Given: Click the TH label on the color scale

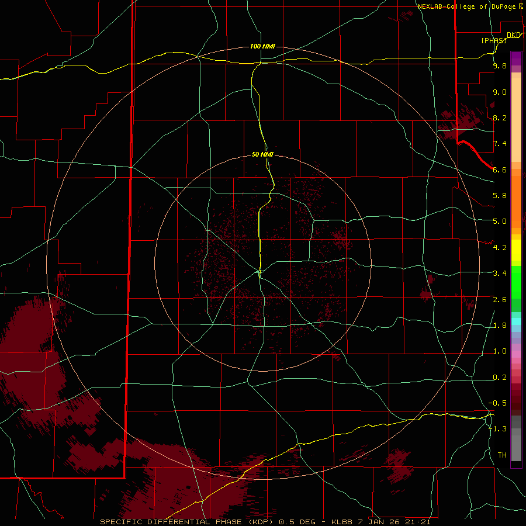Looking at the screenshot, I should pyautogui.click(x=502, y=455).
